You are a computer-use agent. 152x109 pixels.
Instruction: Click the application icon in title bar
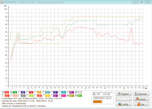(x=2, y=2)
